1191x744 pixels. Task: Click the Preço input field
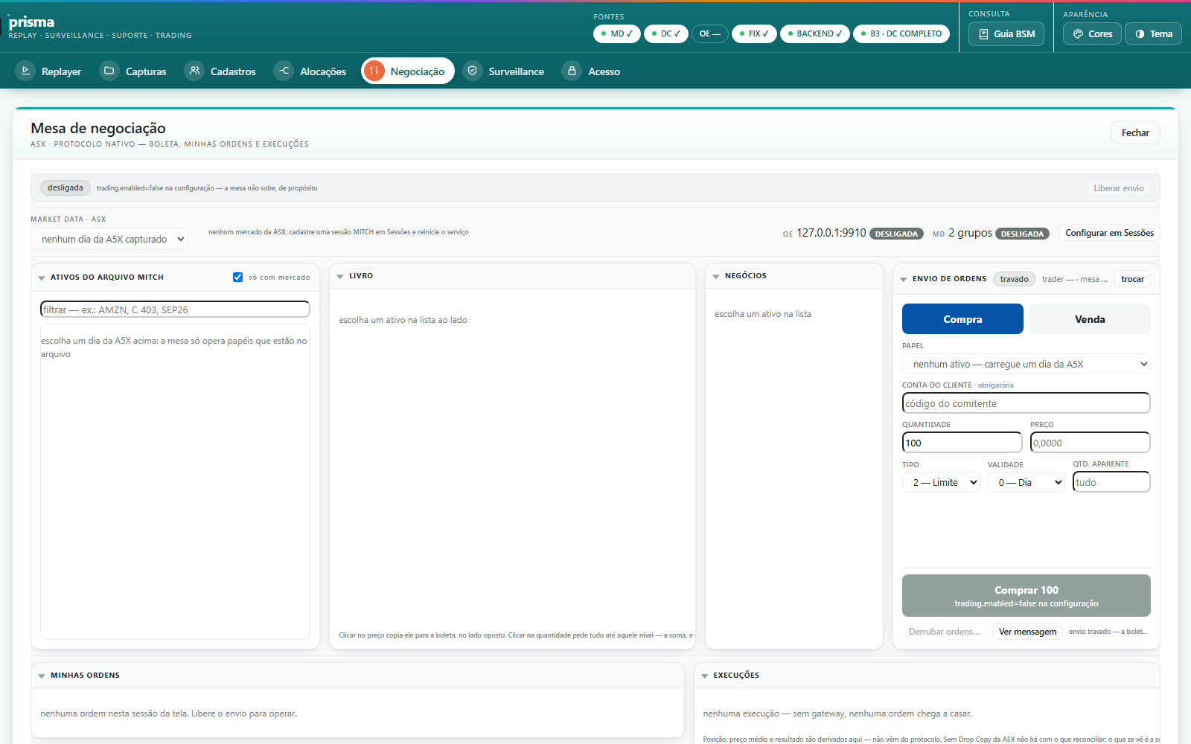point(1090,443)
